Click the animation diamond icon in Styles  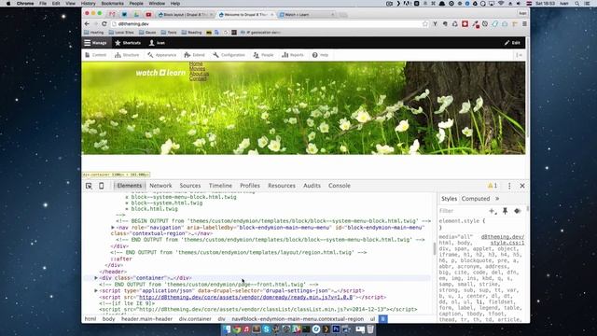click(517, 211)
